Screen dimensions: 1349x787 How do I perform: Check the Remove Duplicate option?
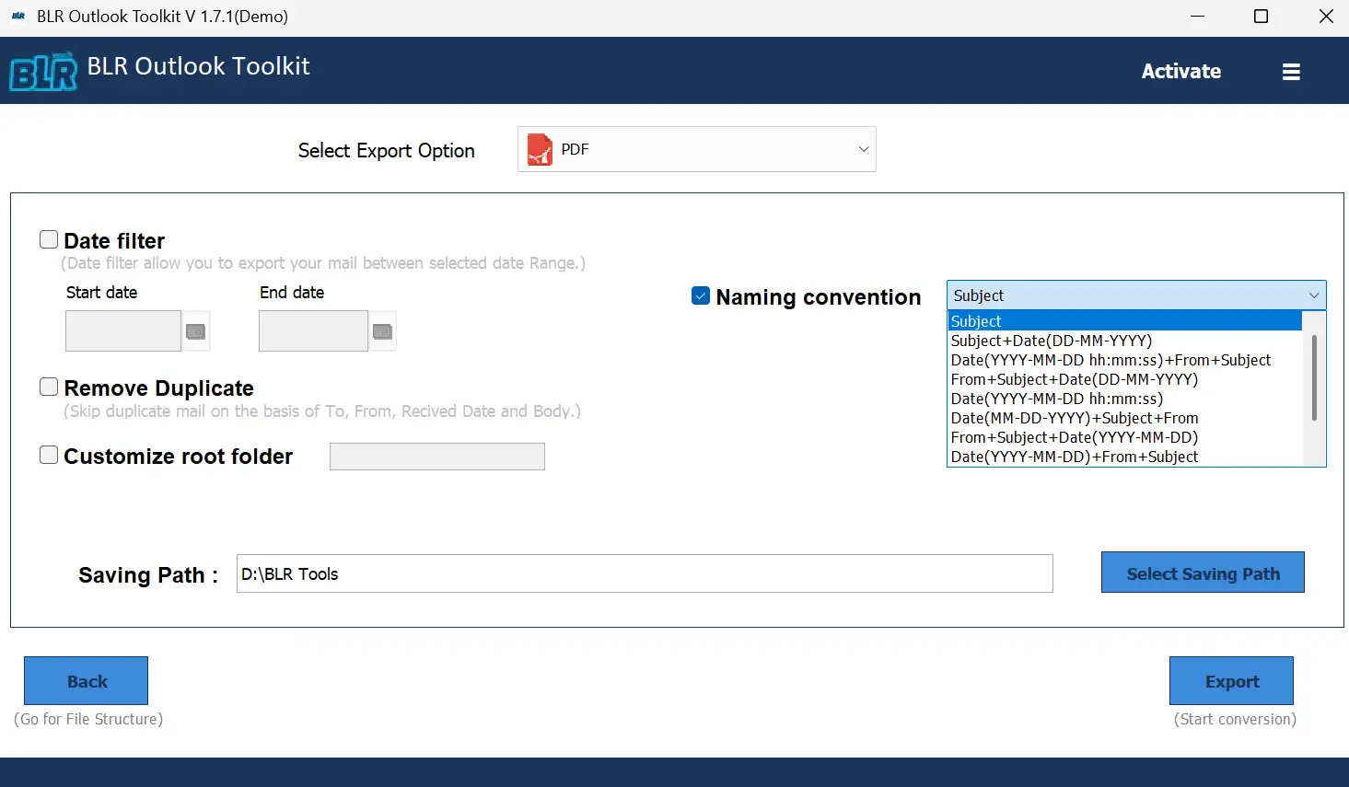[x=48, y=386]
